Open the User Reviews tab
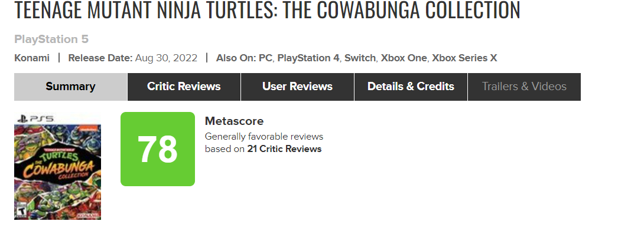The height and width of the screenshot is (241, 631). point(297,87)
